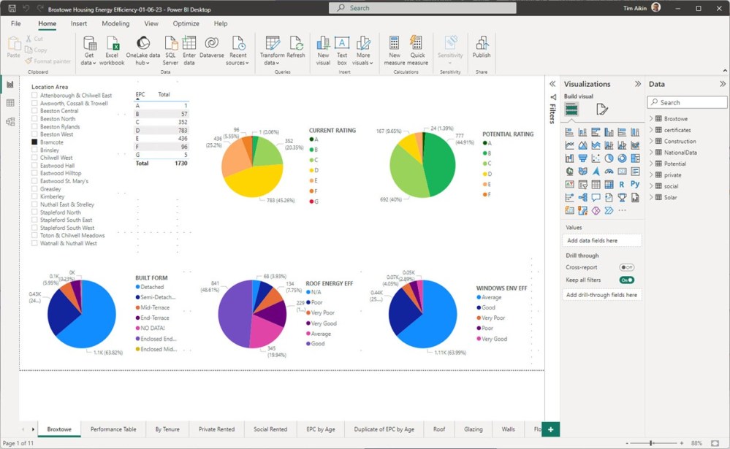Uncheck the Bramcote location checkbox
This screenshot has height=449, width=730.
pyautogui.click(x=34, y=142)
